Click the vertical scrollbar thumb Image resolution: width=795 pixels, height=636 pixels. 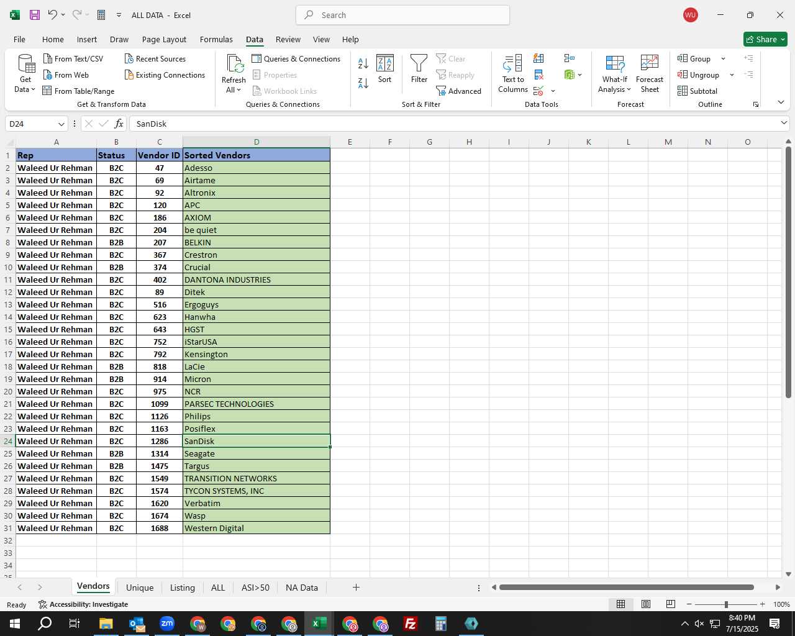[788, 272]
